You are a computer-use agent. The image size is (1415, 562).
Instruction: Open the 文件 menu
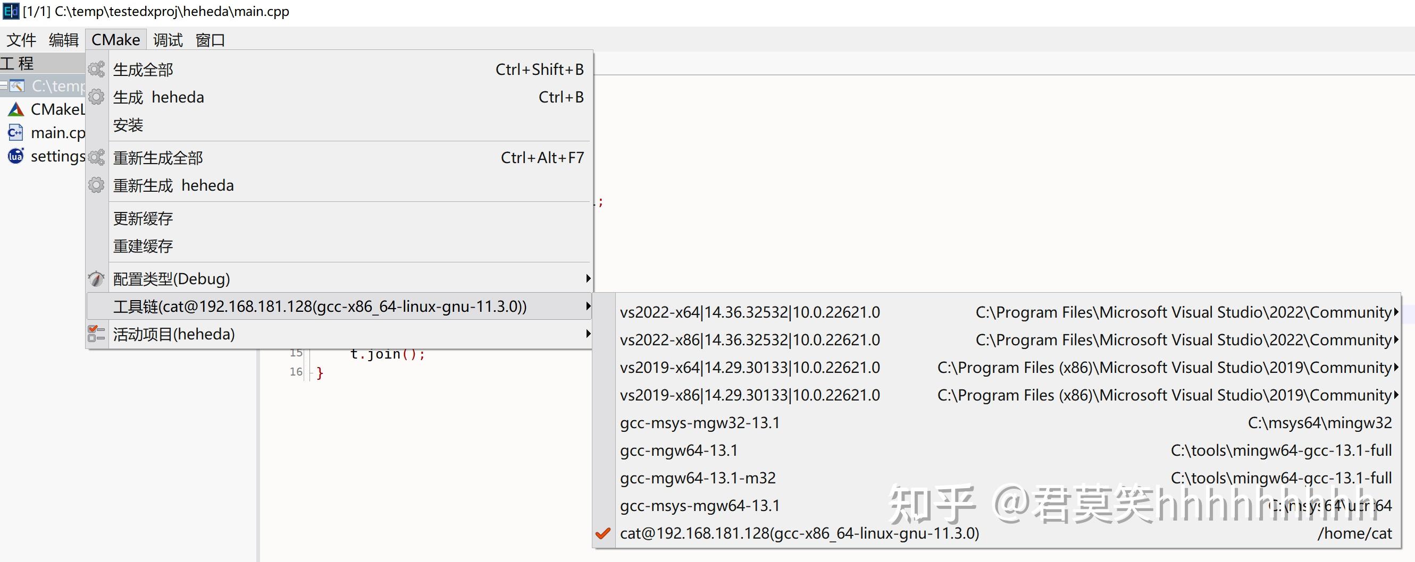(21, 39)
